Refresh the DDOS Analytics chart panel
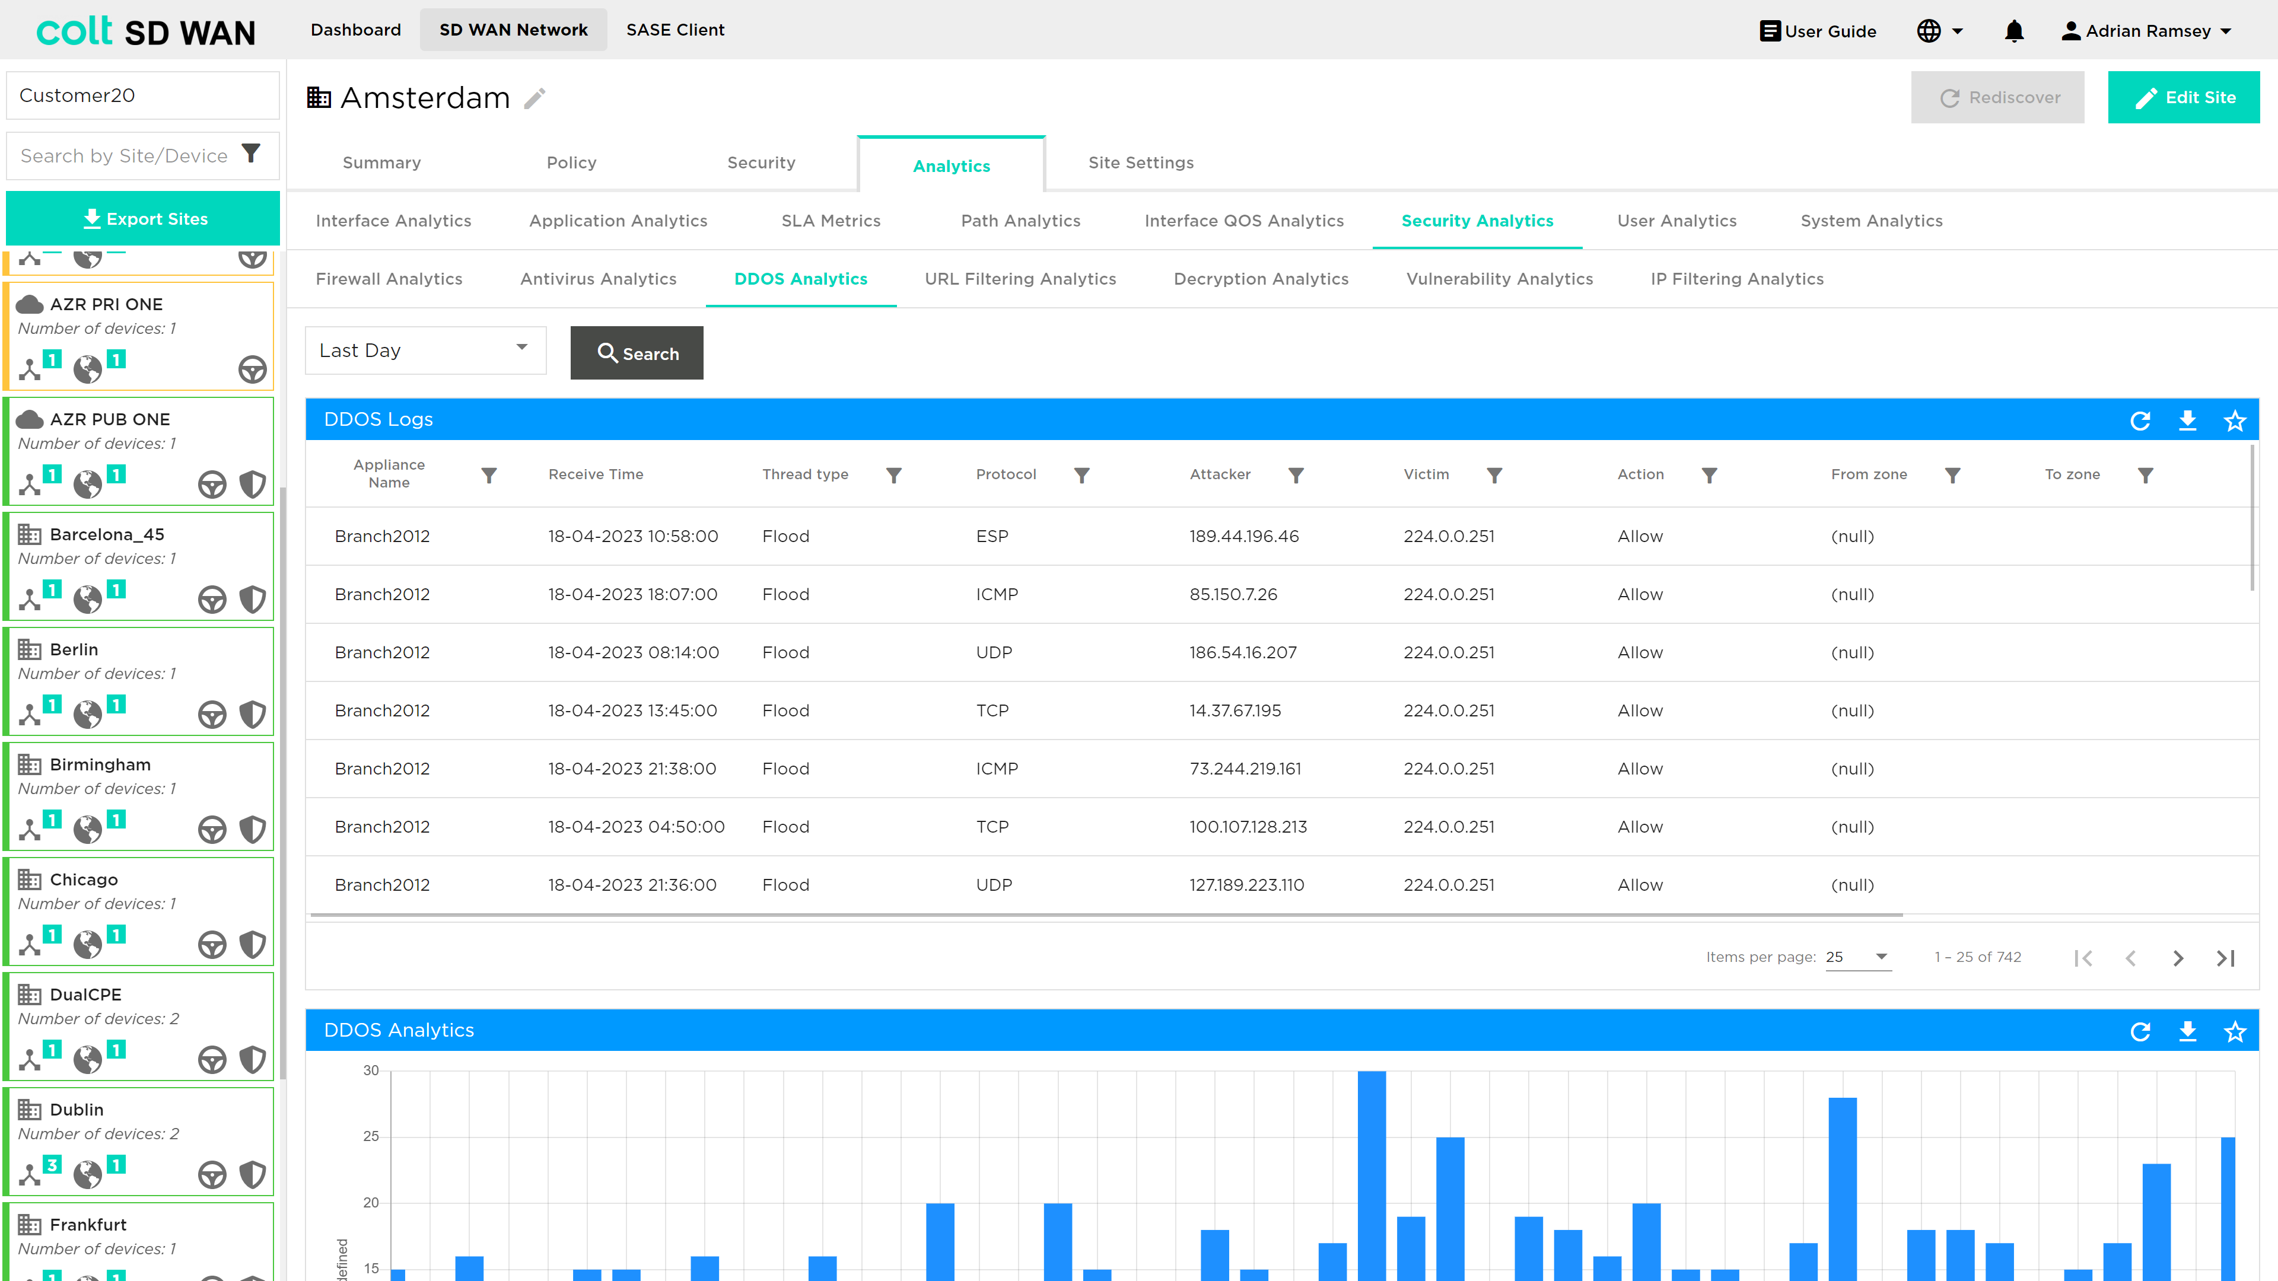The width and height of the screenshot is (2278, 1281). [x=2140, y=1031]
